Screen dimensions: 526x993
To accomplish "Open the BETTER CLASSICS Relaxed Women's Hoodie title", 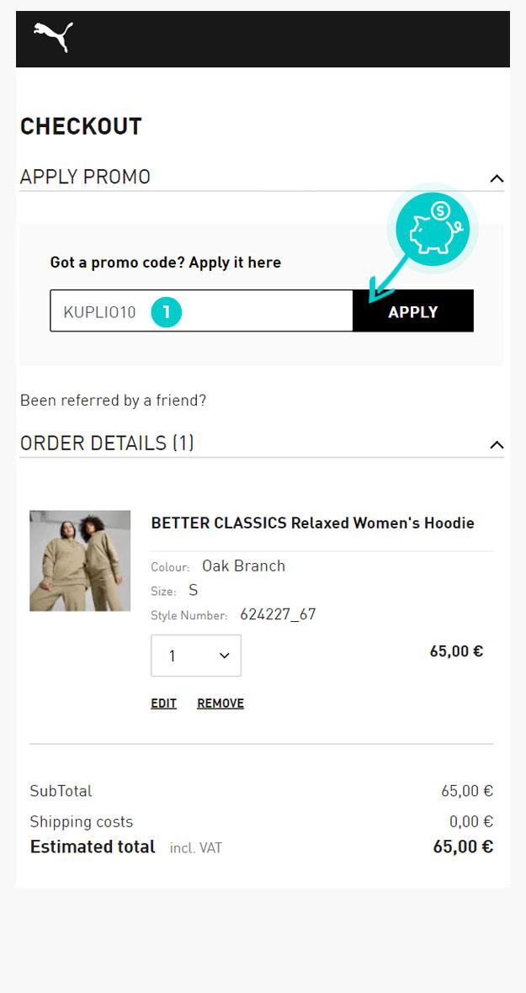I will click(x=312, y=523).
